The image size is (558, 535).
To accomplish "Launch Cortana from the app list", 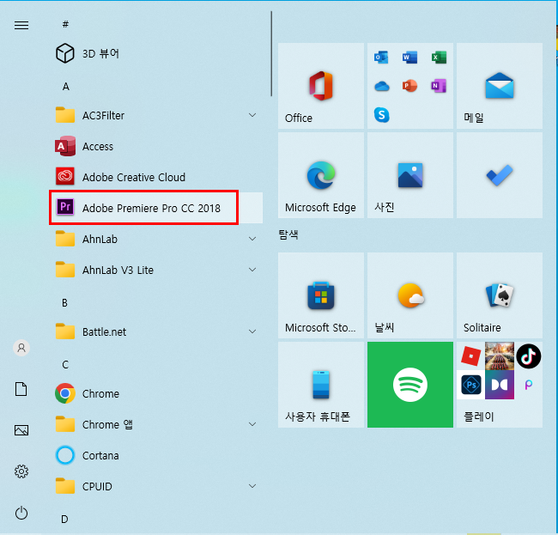I will click(x=156, y=455).
